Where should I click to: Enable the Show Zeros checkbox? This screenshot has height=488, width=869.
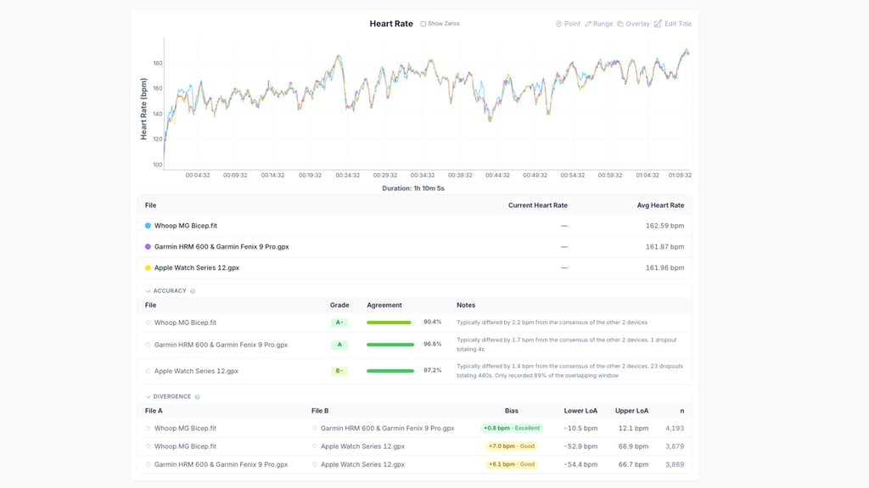coord(423,24)
